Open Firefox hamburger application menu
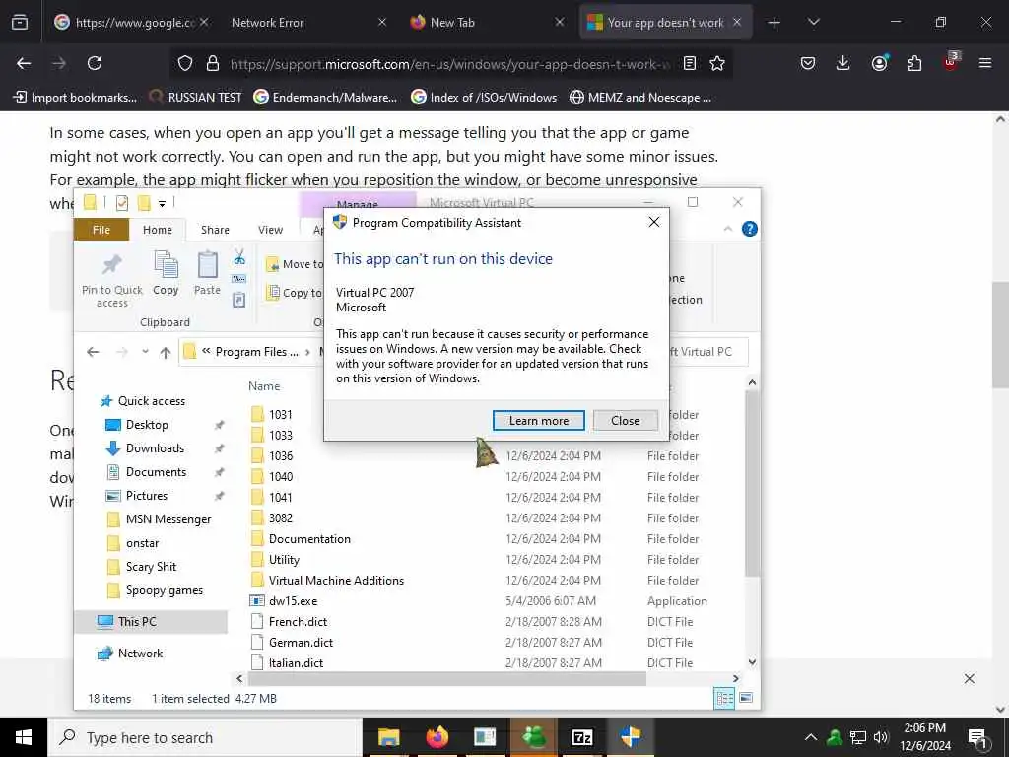The image size is (1009, 757). [985, 63]
